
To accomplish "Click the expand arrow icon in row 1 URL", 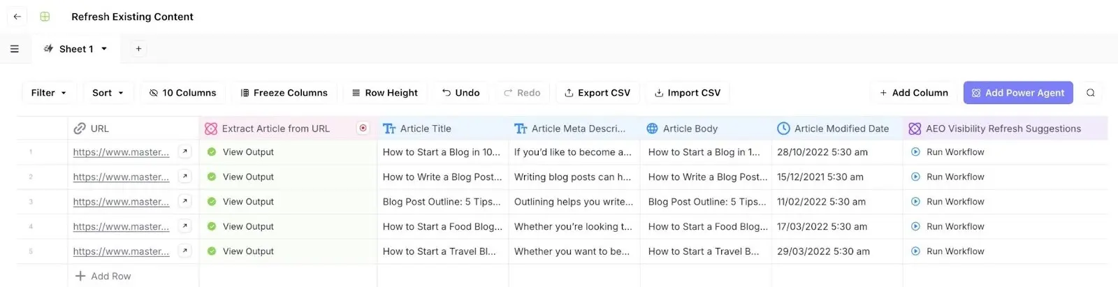I will 184,152.
